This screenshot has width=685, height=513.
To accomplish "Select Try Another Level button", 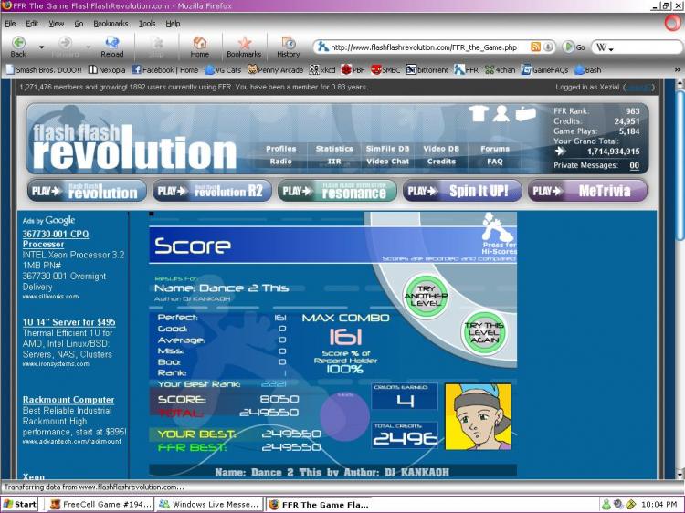I will [x=426, y=296].
